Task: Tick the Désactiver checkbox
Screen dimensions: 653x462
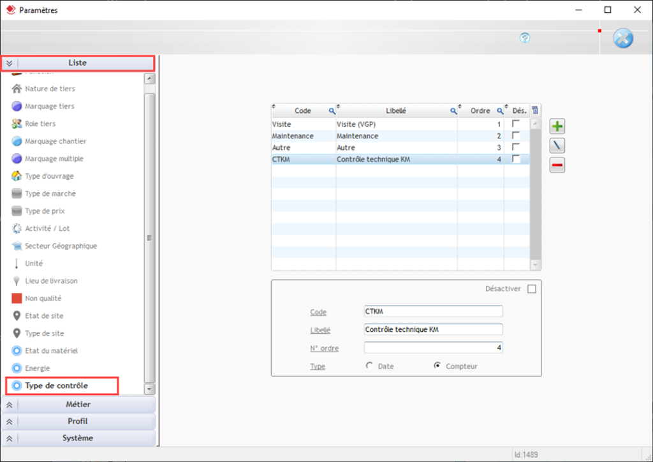Action: (532, 289)
